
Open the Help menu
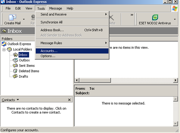[x=70, y=8]
